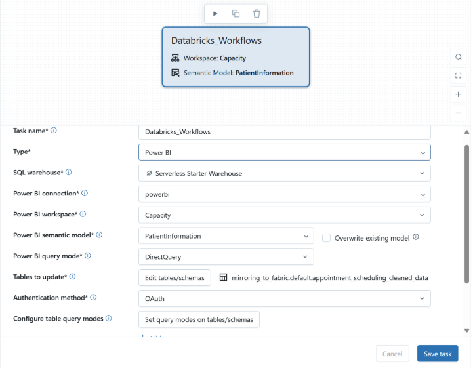Click the table icon beside the mirroring_to_fabric table name
The width and height of the screenshot is (473, 368).
(223, 277)
